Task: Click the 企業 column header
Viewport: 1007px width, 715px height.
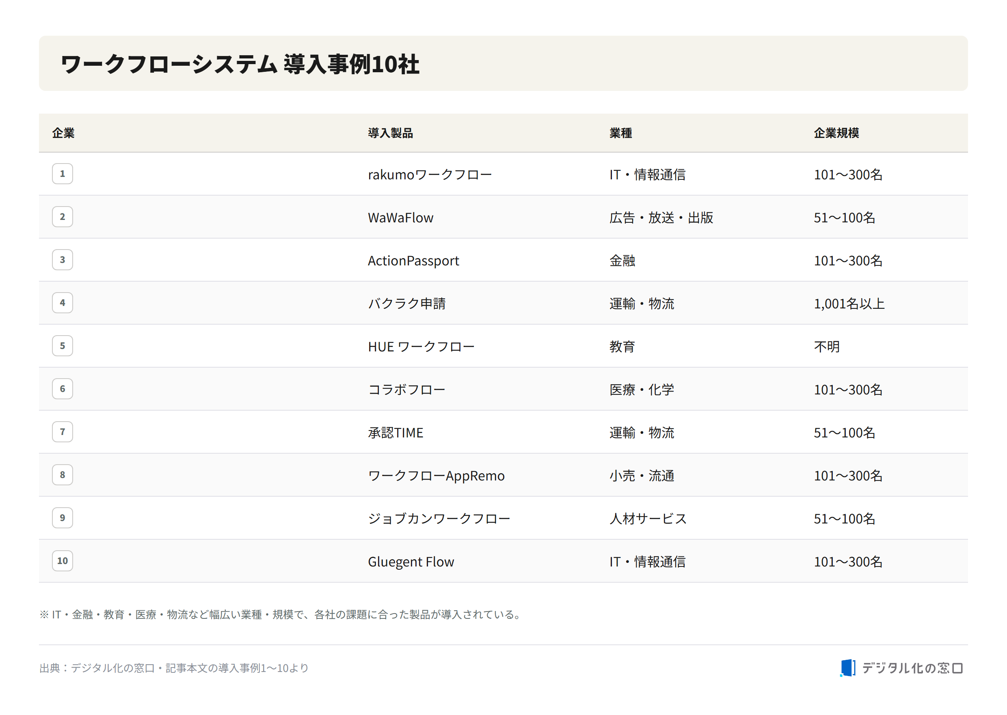Action: point(63,133)
